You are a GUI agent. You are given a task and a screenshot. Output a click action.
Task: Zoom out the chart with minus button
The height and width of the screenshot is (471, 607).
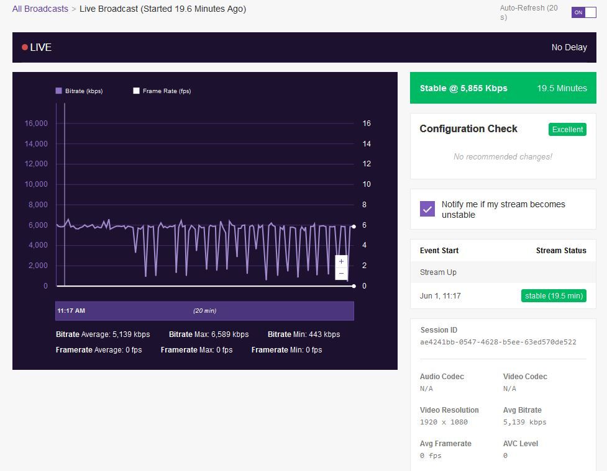pyautogui.click(x=341, y=274)
